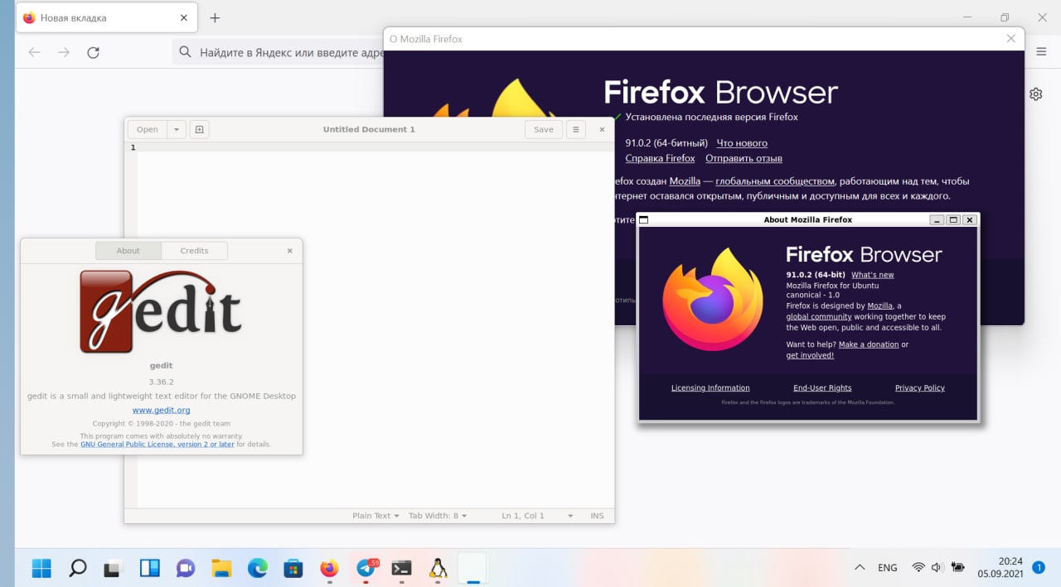Open End-User Rights link
The height and width of the screenshot is (587, 1061).
point(822,388)
